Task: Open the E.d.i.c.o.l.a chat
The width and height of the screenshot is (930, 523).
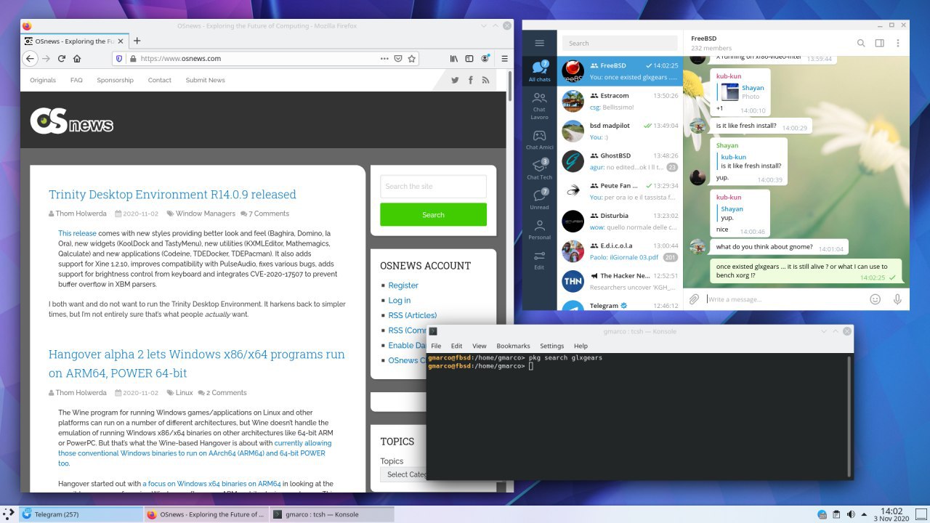Action: pos(620,251)
